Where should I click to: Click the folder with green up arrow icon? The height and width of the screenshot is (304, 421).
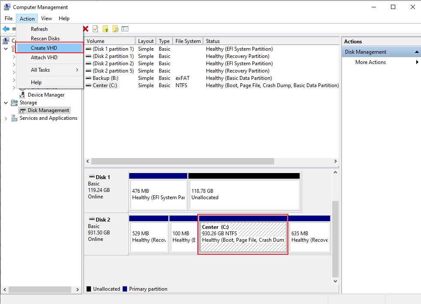tap(105, 29)
